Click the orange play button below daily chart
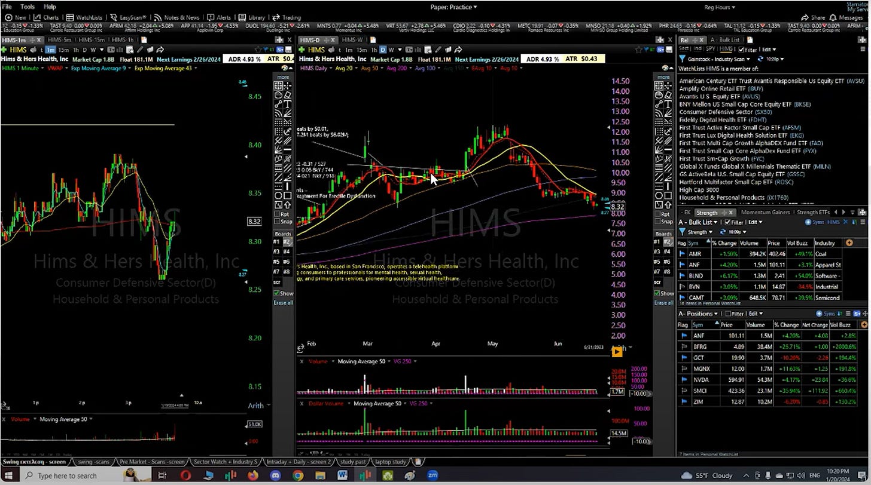 click(617, 352)
